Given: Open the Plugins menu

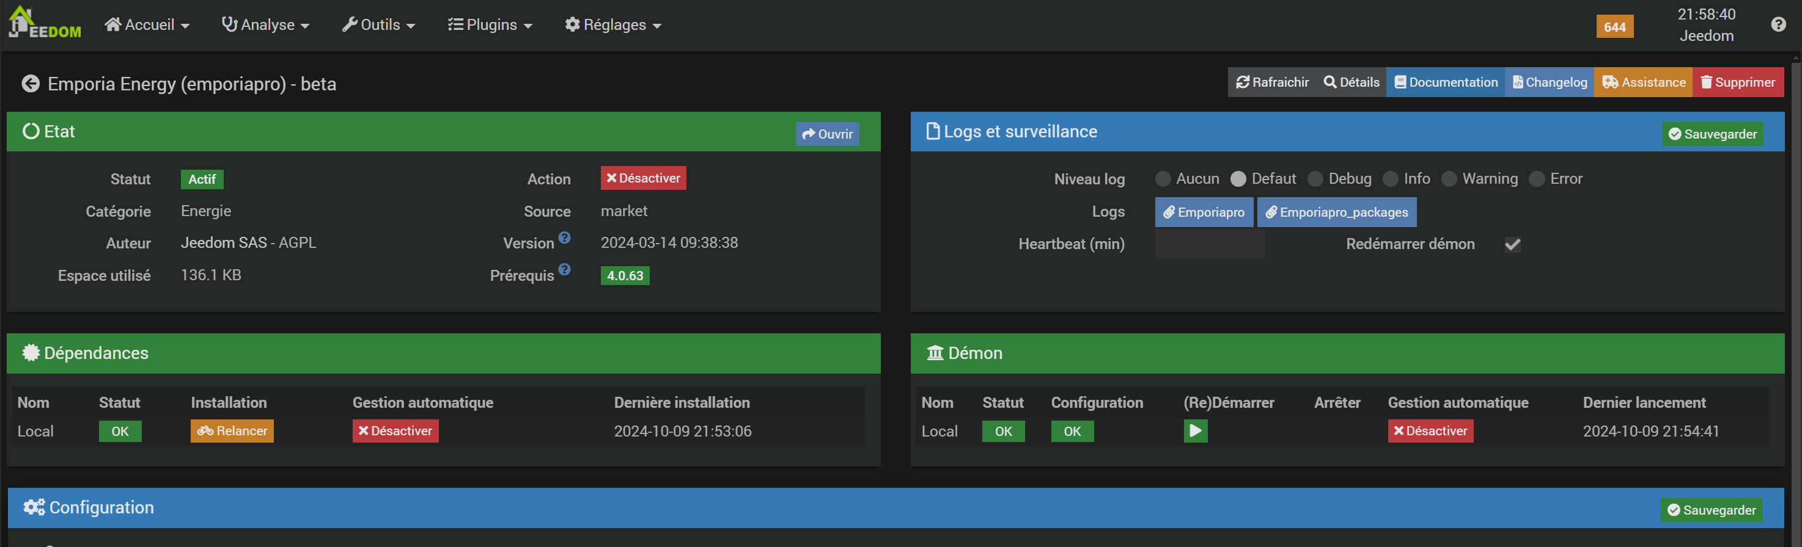Looking at the screenshot, I should pos(490,24).
